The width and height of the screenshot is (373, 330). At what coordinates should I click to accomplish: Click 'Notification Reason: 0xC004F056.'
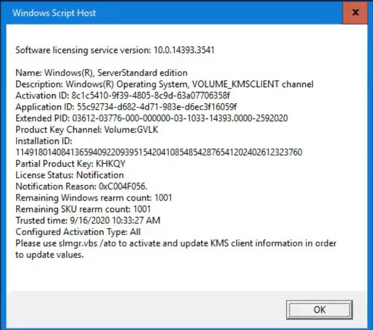tap(81, 186)
